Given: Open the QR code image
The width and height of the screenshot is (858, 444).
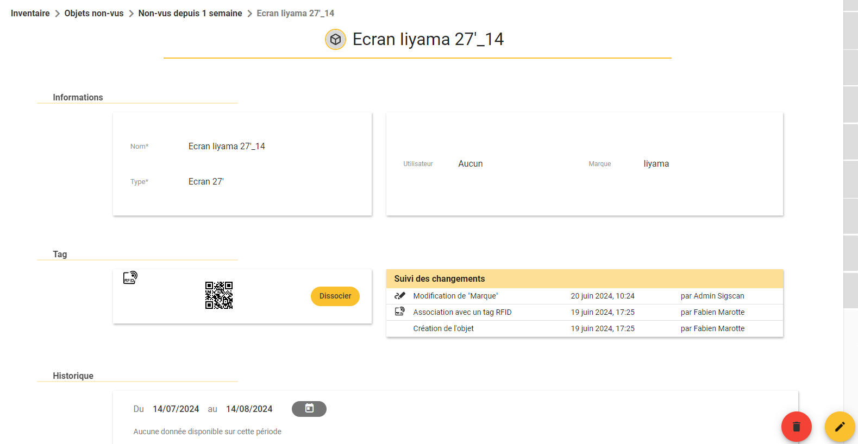Looking at the screenshot, I should pyautogui.click(x=219, y=295).
